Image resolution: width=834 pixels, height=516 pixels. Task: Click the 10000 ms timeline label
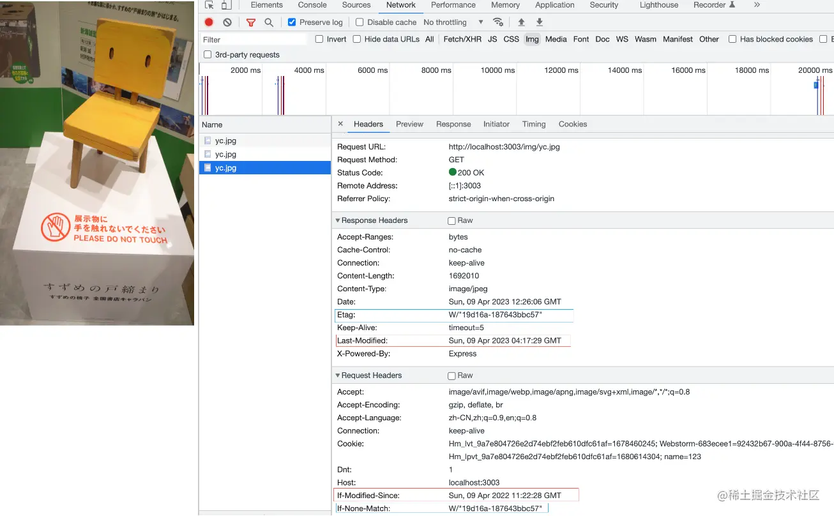coord(497,70)
